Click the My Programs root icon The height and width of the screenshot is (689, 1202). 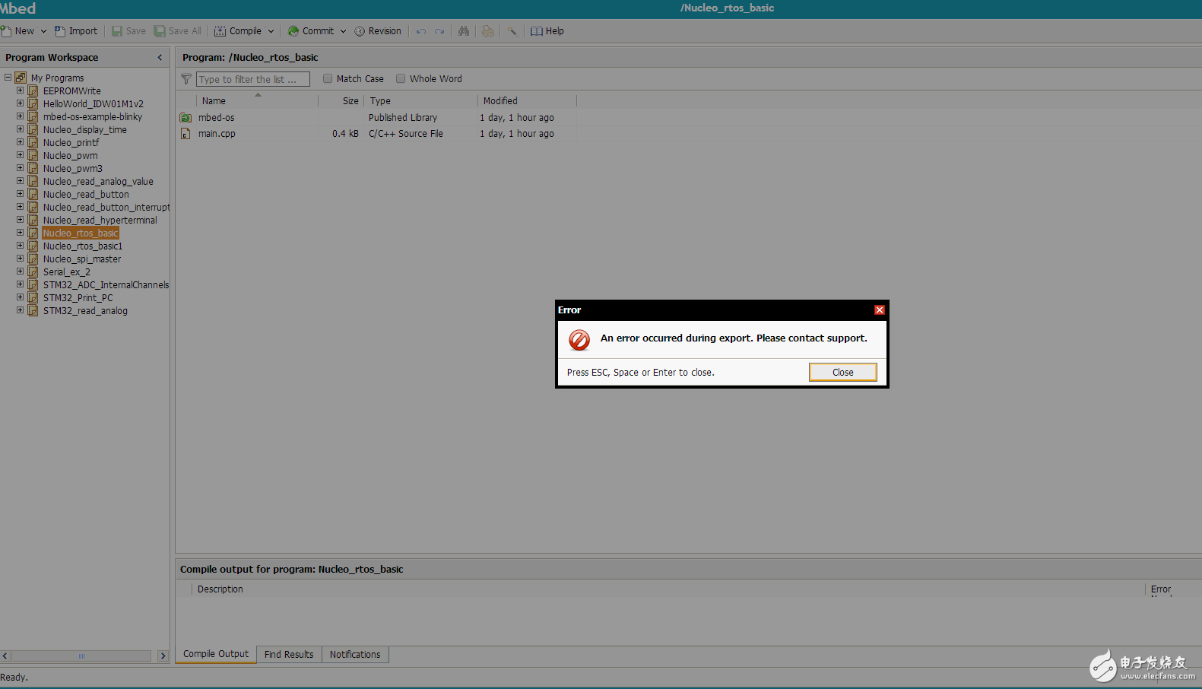tap(21, 78)
